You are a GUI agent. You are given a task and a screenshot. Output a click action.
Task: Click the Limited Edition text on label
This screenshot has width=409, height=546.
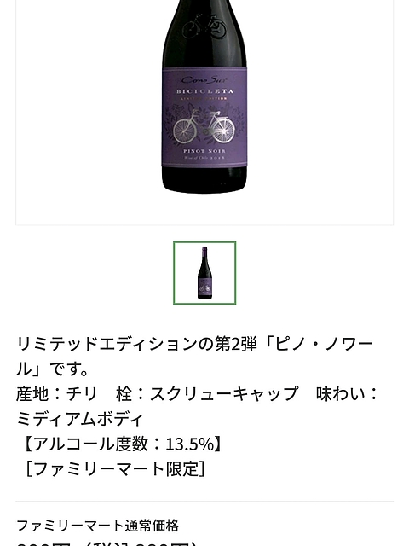(x=204, y=99)
